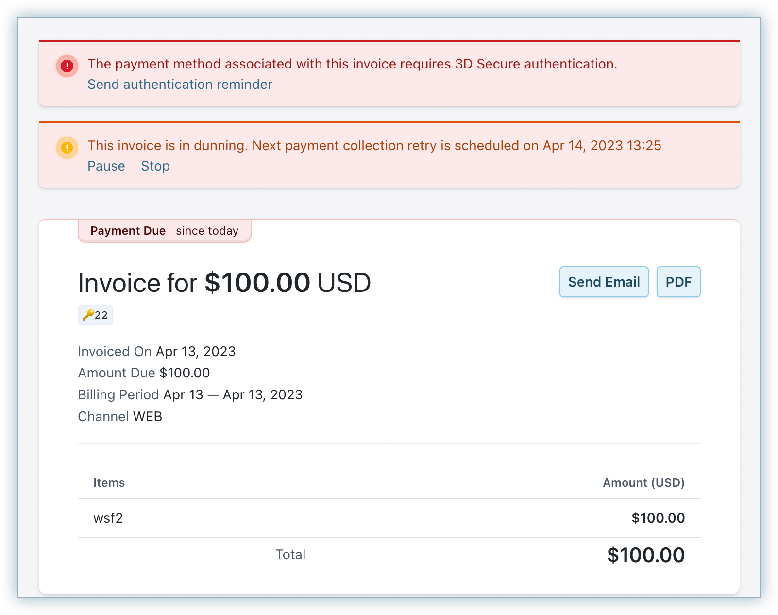Viewport: 778px width, 615px height.
Task: Click the Channel WEB value
Action: 148,417
